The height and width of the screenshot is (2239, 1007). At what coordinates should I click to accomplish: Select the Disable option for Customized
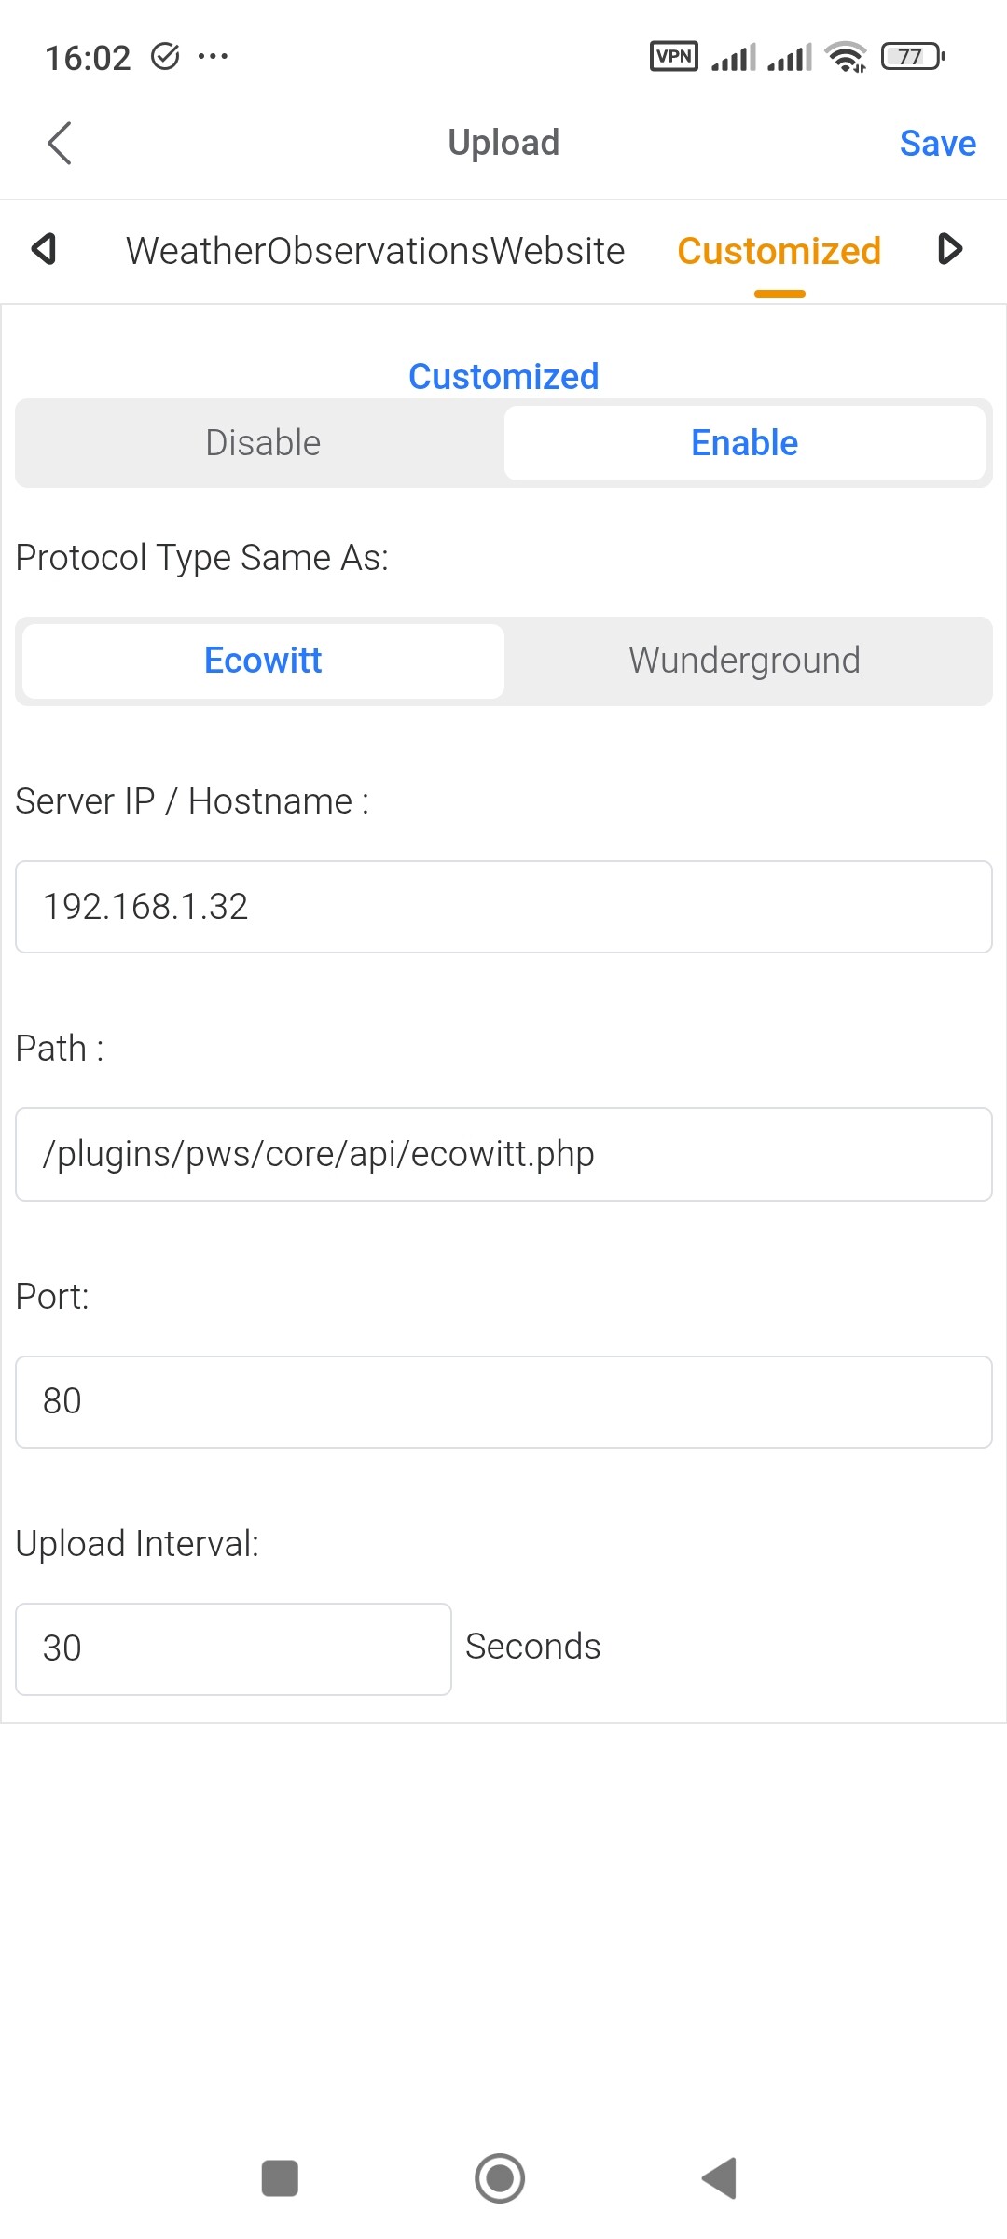[x=263, y=443]
